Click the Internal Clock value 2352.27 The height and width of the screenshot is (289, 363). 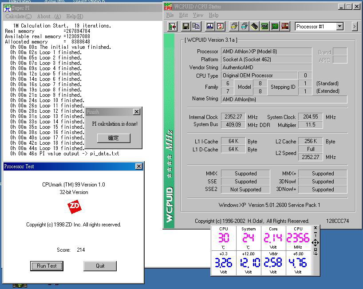233,117
